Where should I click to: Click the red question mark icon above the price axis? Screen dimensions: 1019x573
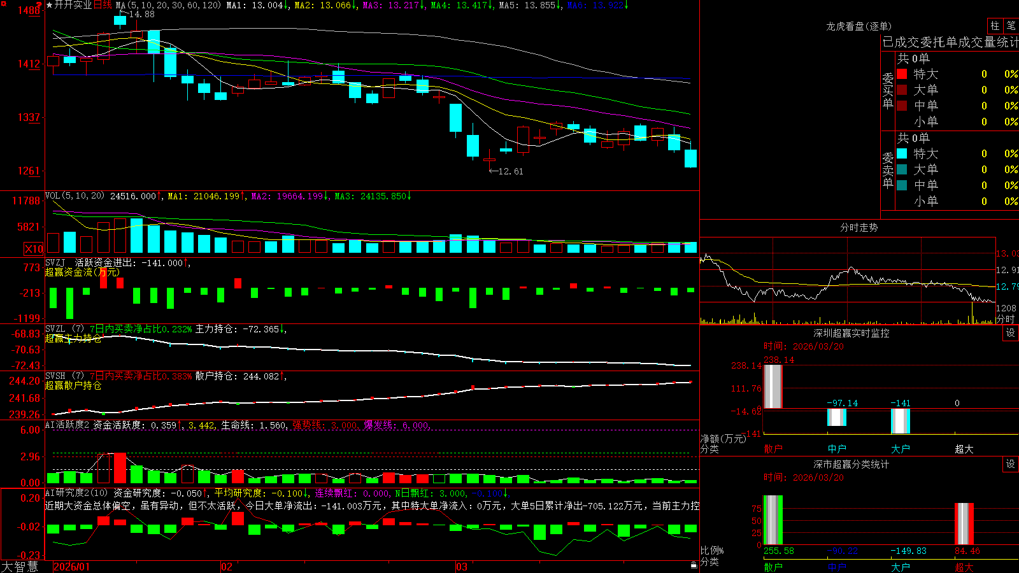[x=39, y=5]
